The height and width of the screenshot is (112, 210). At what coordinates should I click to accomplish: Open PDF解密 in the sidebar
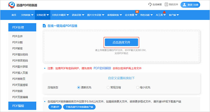click(x=18, y=48)
